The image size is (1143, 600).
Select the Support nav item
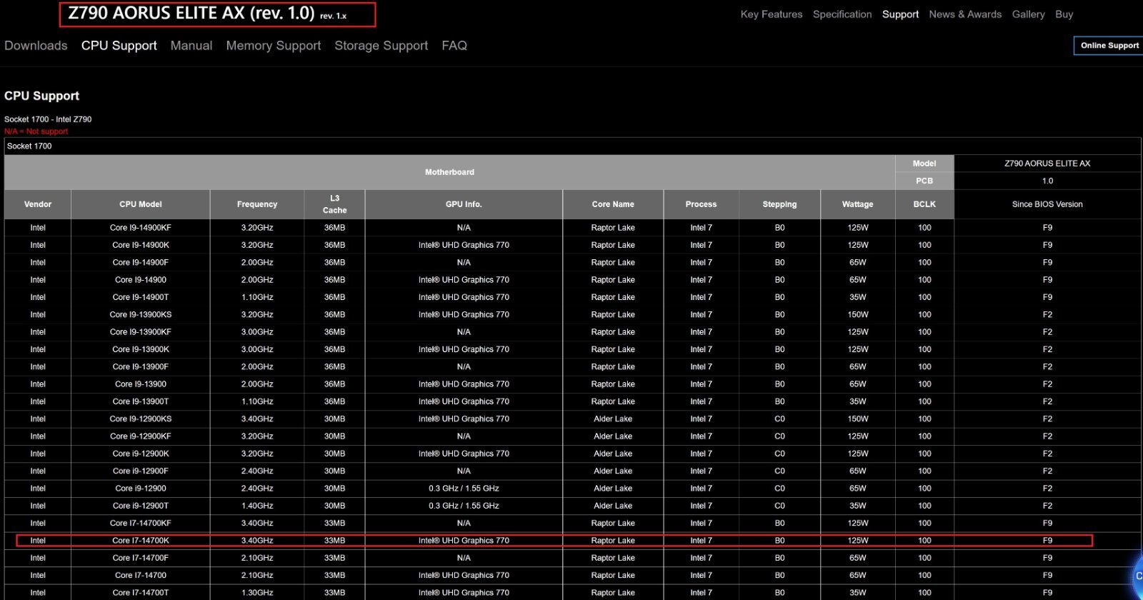coord(900,14)
